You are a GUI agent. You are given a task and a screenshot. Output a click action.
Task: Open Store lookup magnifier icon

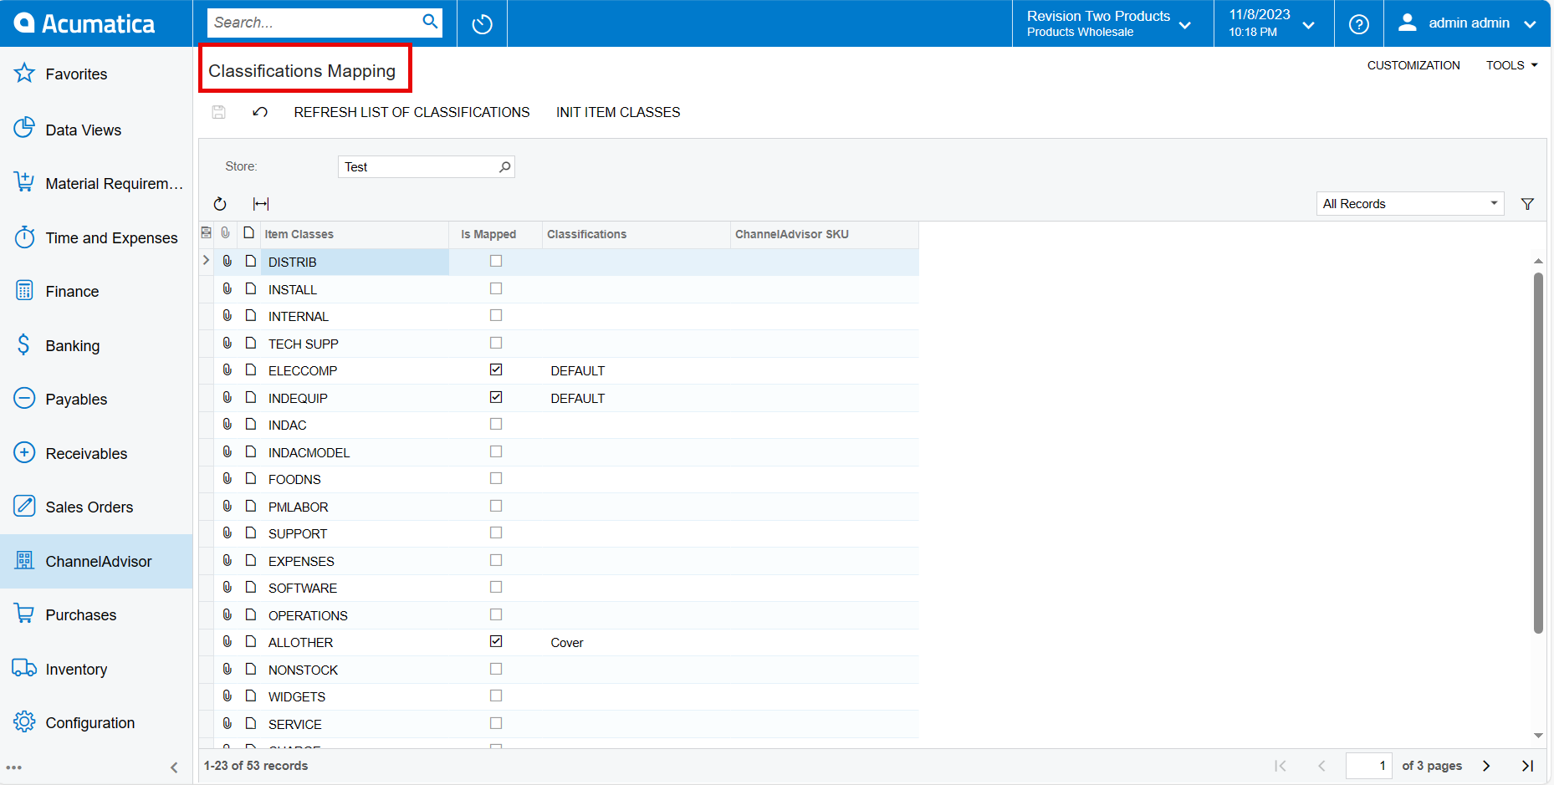coord(504,167)
